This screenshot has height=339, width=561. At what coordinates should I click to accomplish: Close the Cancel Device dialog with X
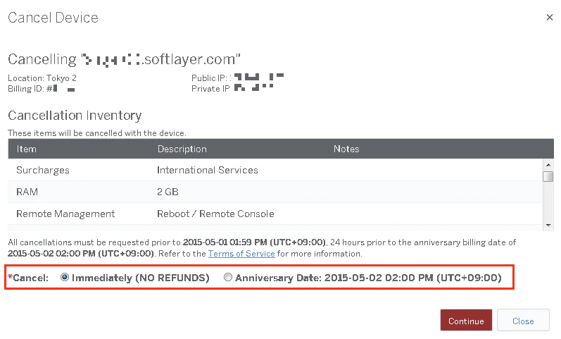pyautogui.click(x=549, y=17)
